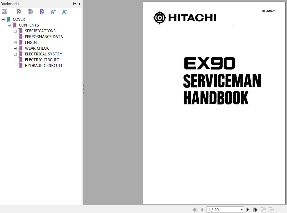Image resolution: width=287 pixels, height=213 pixels.
Task: Open the ELECTRICAL SYSTEM bookmark
Action: pos(44,54)
